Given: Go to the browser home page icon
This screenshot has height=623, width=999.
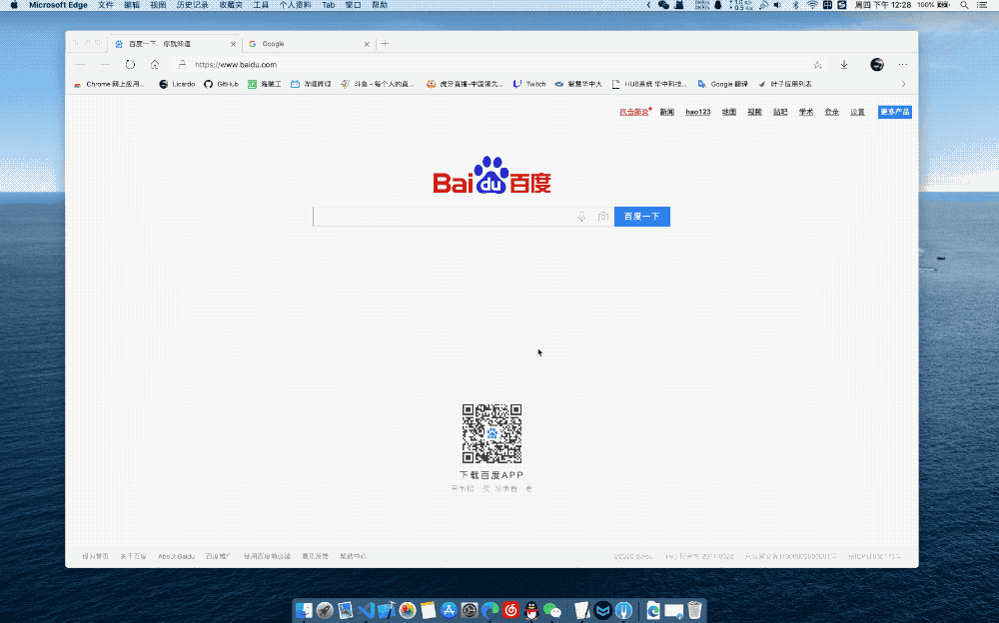Looking at the screenshot, I should pyautogui.click(x=154, y=64).
